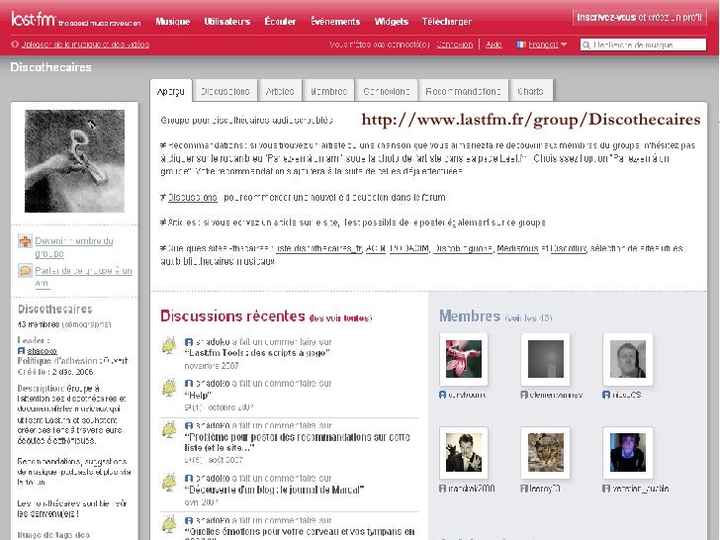Click user icon under the cat avatar

coord(524,489)
